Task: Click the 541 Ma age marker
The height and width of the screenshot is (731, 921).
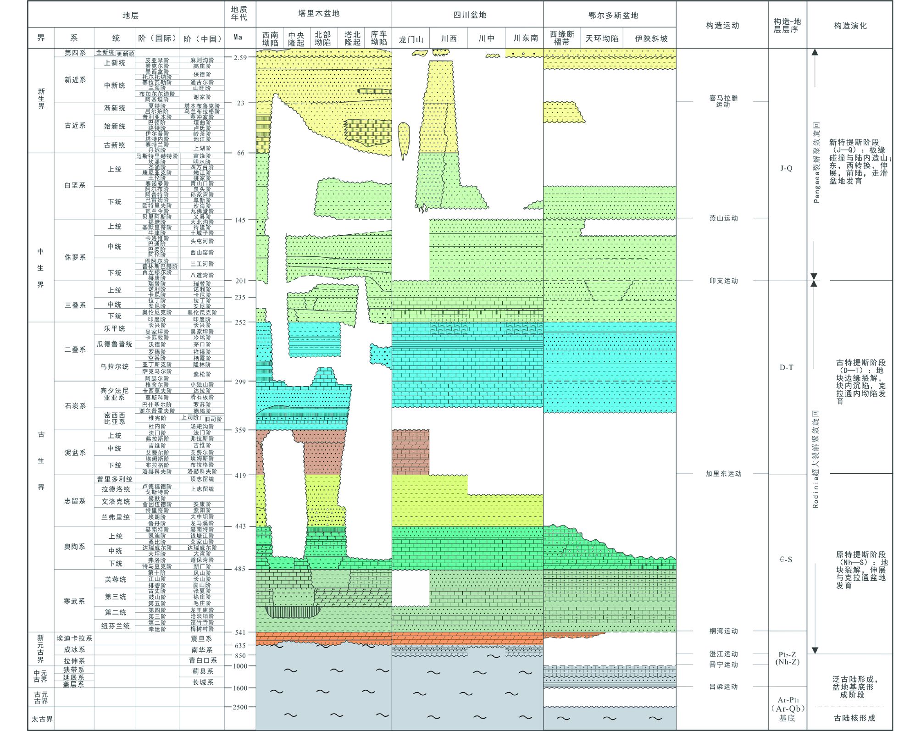Action: [x=240, y=632]
